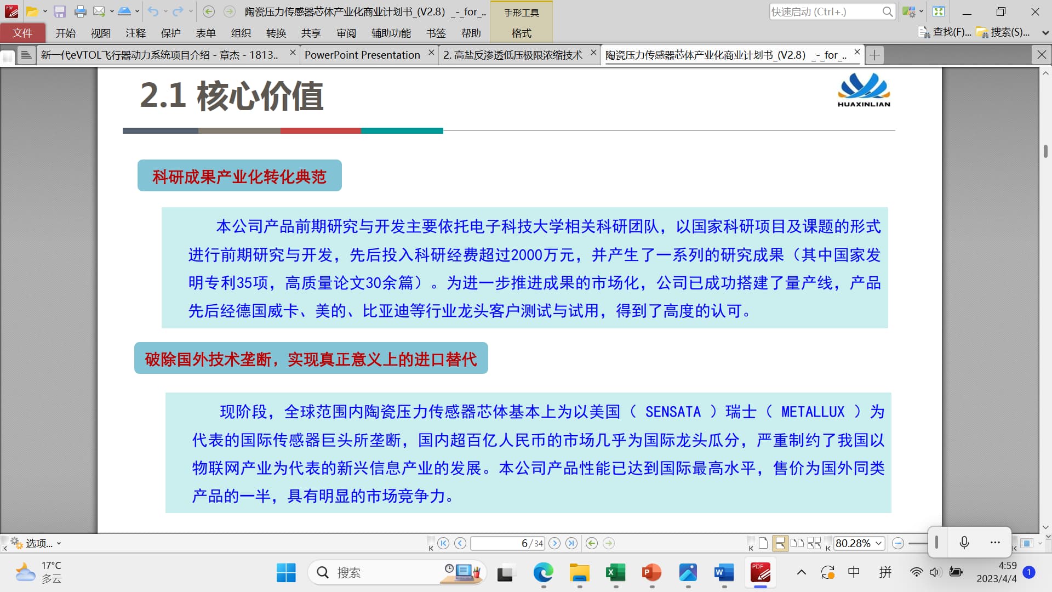Open Microsoft Edge from taskbar
This screenshot has height=592, width=1052.
(543, 573)
